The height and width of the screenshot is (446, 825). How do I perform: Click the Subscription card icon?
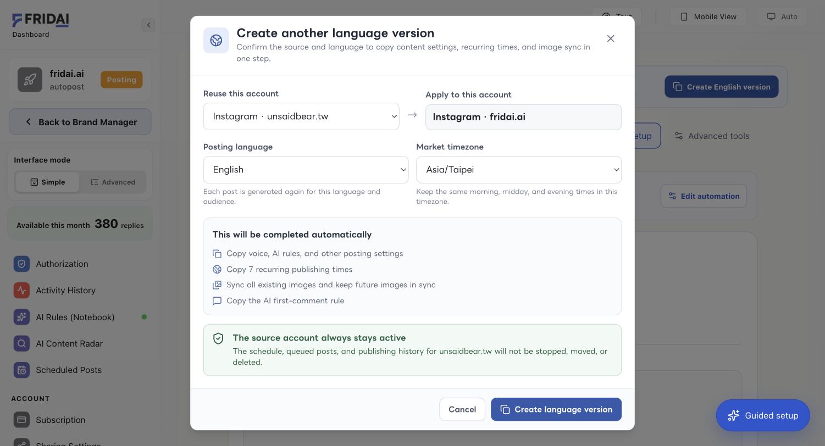click(21, 420)
